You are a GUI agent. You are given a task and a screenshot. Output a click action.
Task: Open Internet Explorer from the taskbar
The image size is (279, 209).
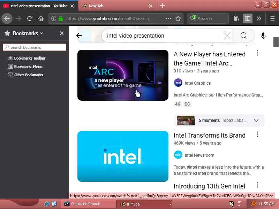click(46, 204)
